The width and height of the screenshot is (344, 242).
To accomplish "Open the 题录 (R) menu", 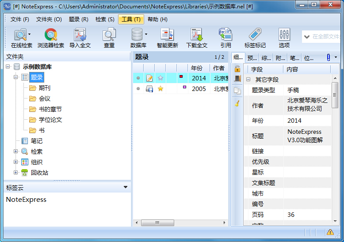I will point(79,19).
